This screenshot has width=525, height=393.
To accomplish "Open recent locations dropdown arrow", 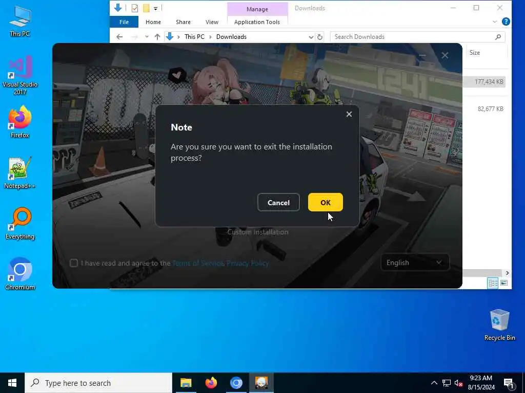I will pyautogui.click(x=147, y=37).
